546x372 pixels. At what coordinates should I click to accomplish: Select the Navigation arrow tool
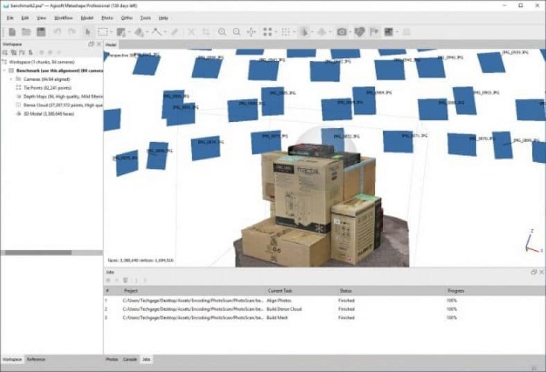coord(88,32)
